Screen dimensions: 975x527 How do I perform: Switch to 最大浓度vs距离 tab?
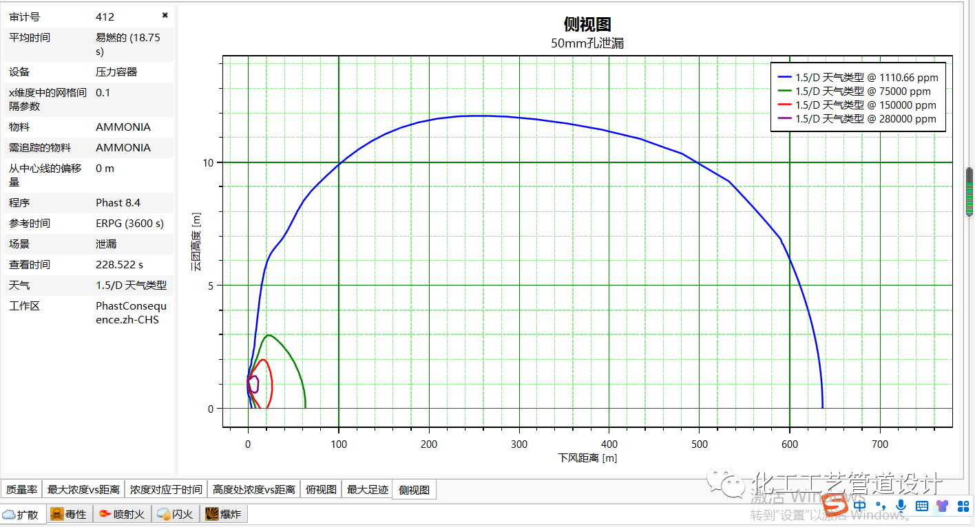tap(83, 490)
